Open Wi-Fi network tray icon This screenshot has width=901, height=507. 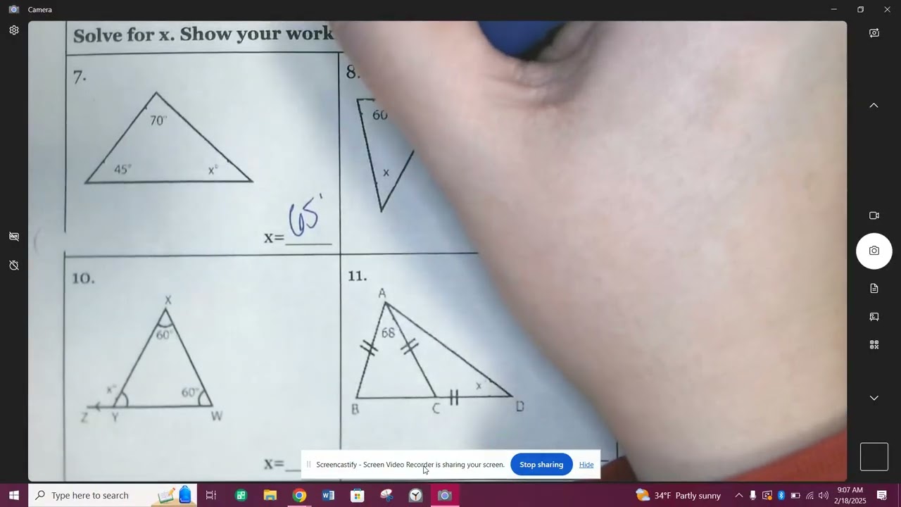click(809, 496)
